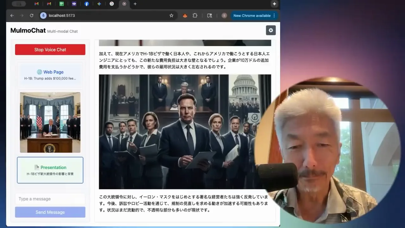Bookmark this page with the star

pos(171,16)
